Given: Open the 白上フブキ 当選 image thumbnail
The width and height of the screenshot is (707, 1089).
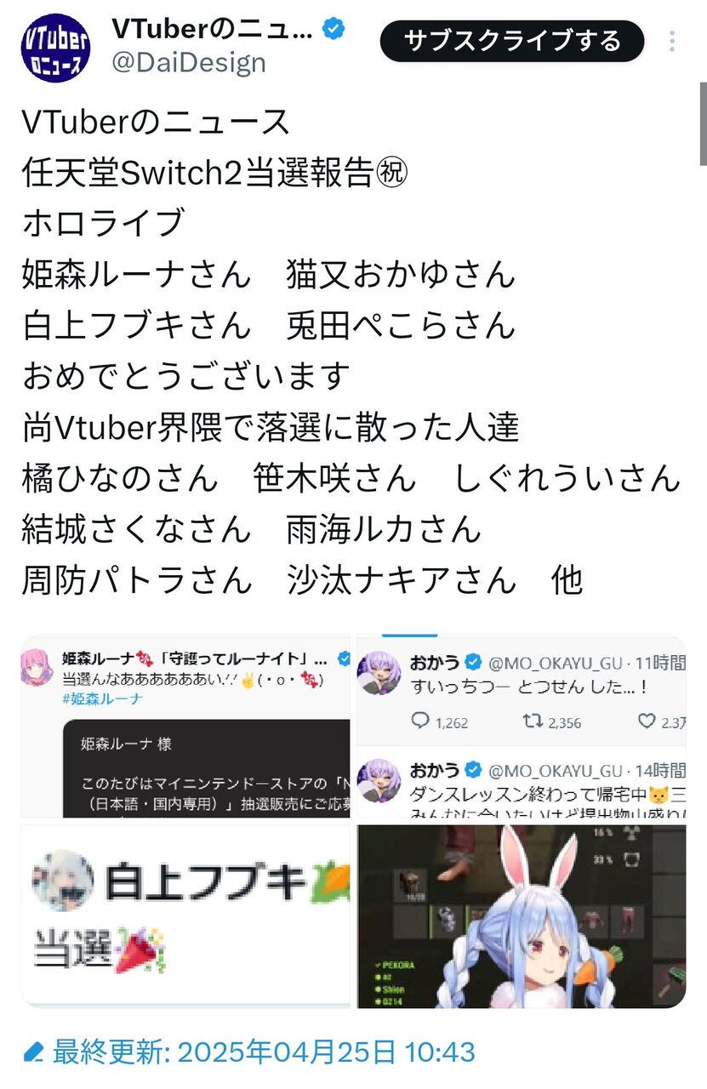Looking at the screenshot, I should coord(185,916).
